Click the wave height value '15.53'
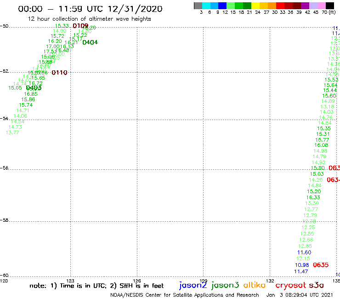Image resolution: width=340 pixels, height=299 pixels. point(332,80)
